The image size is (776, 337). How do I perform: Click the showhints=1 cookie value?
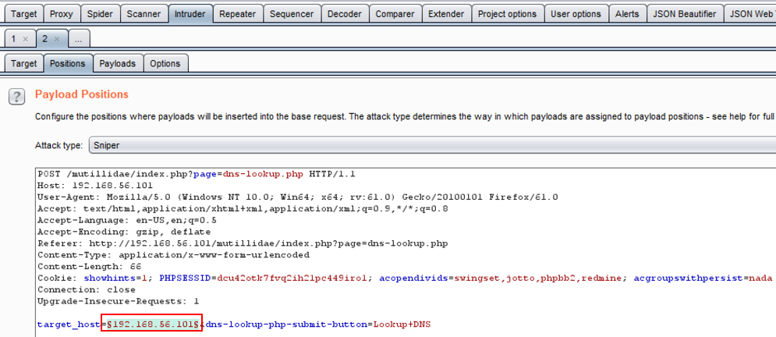click(x=117, y=278)
